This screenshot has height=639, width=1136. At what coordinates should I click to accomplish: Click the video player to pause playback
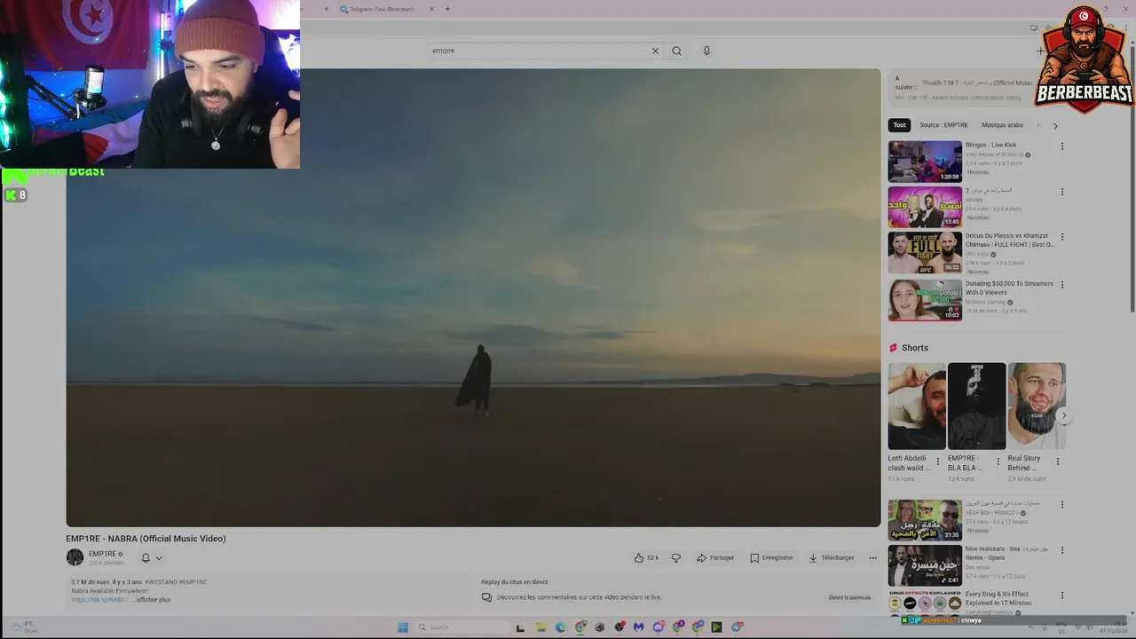(x=473, y=298)
